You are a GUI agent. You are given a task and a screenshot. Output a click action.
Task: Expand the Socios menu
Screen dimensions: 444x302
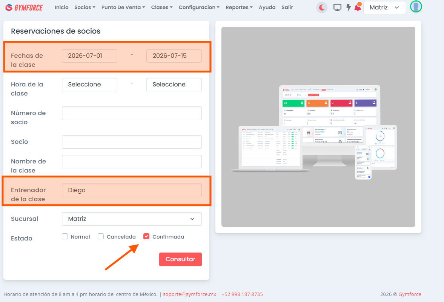[84, 8]
